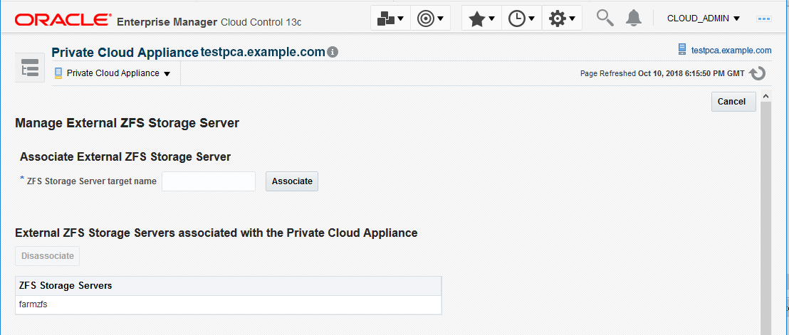The image size is (789, 335).
Task: Open the Enterprise menu icon
Action: 390,18
